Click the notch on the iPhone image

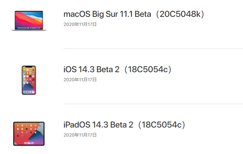(29, 67)
